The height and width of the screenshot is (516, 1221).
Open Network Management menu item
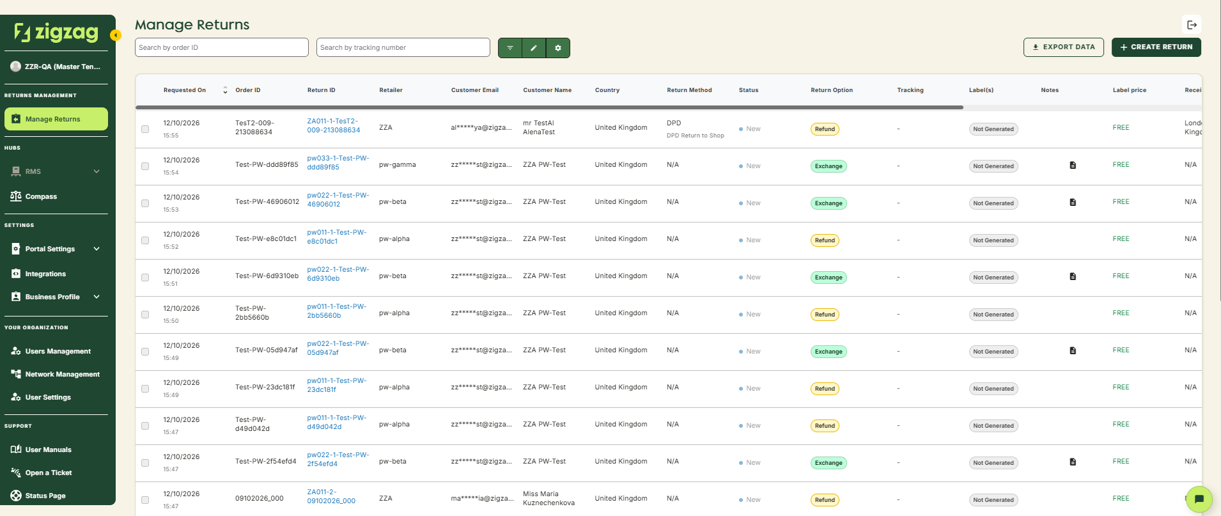(x=56, y=374)
